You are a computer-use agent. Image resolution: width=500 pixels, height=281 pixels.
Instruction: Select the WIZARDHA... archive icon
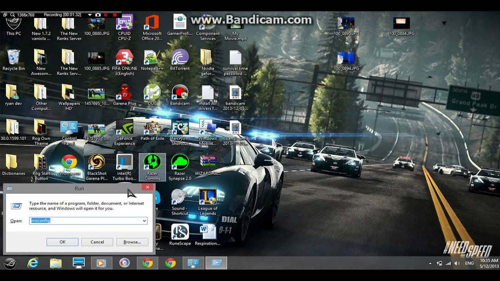(208, 165)
